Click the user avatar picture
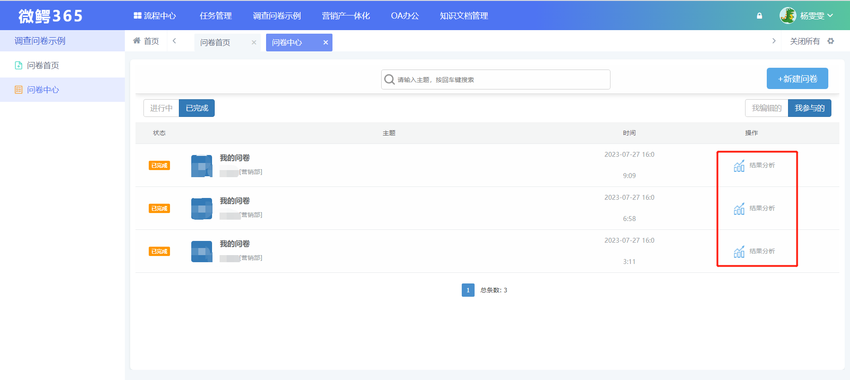 click(788, 16)
